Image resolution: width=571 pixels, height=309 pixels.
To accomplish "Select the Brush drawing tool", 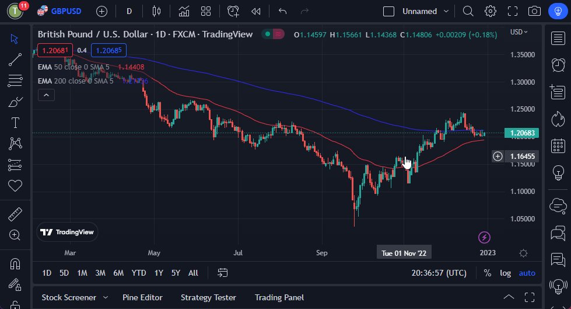I will coord(15,102).
